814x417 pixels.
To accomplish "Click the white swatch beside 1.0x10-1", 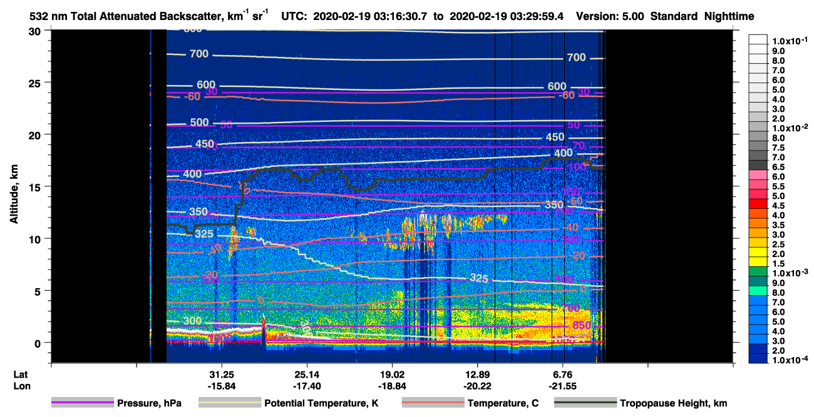I will tap(758, 41).
